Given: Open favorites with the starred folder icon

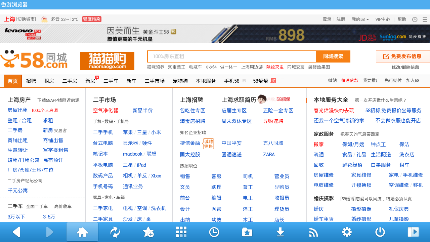Looking at the screenshot, I should [247, 232].
